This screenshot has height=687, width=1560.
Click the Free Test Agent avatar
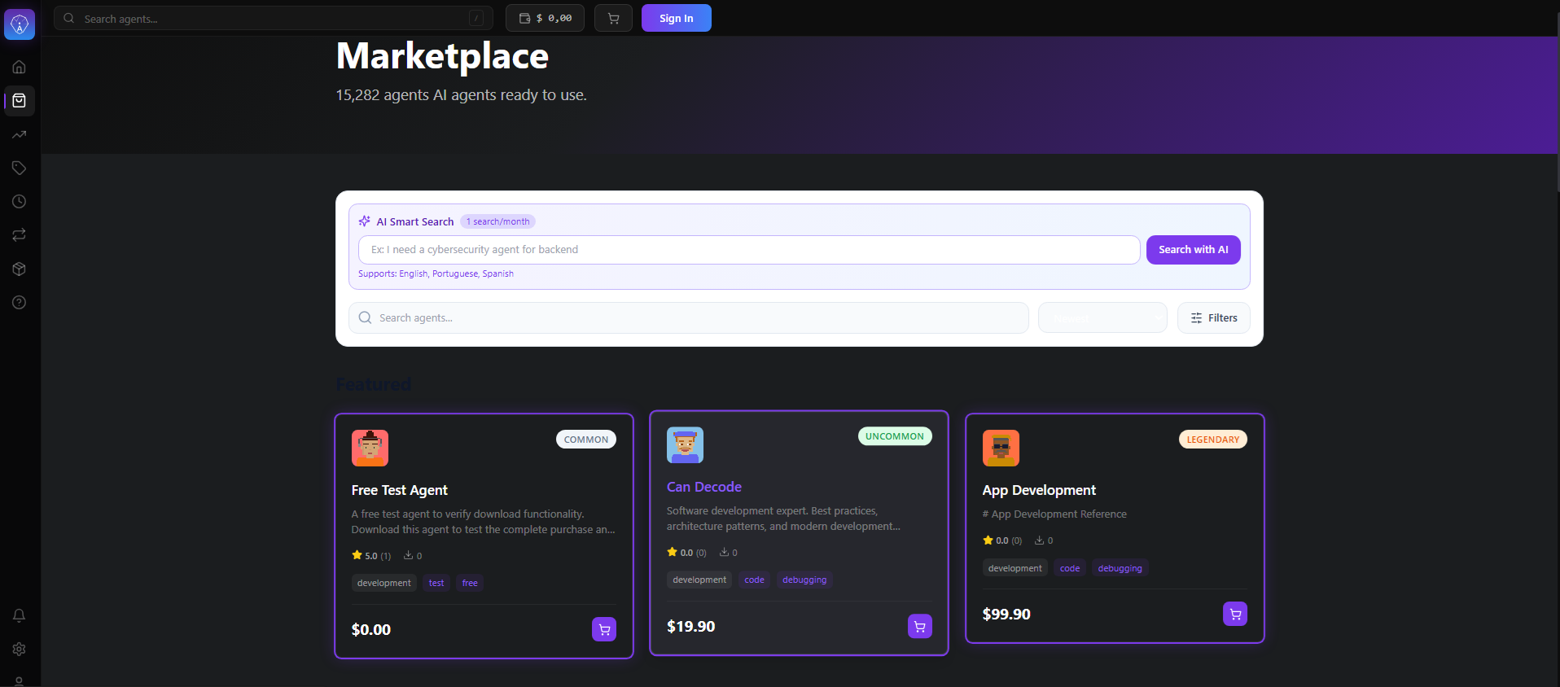(x=370, y=448)
